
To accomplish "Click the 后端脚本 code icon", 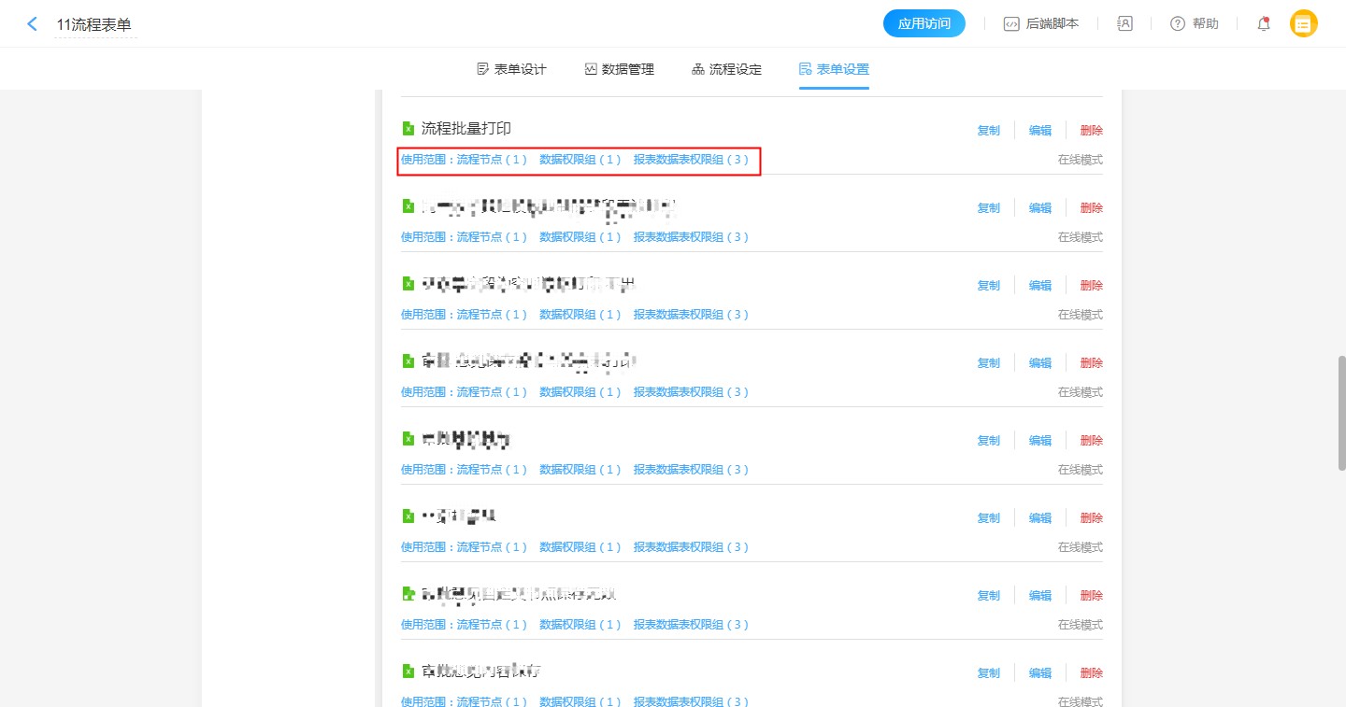I will [1010, 24].
